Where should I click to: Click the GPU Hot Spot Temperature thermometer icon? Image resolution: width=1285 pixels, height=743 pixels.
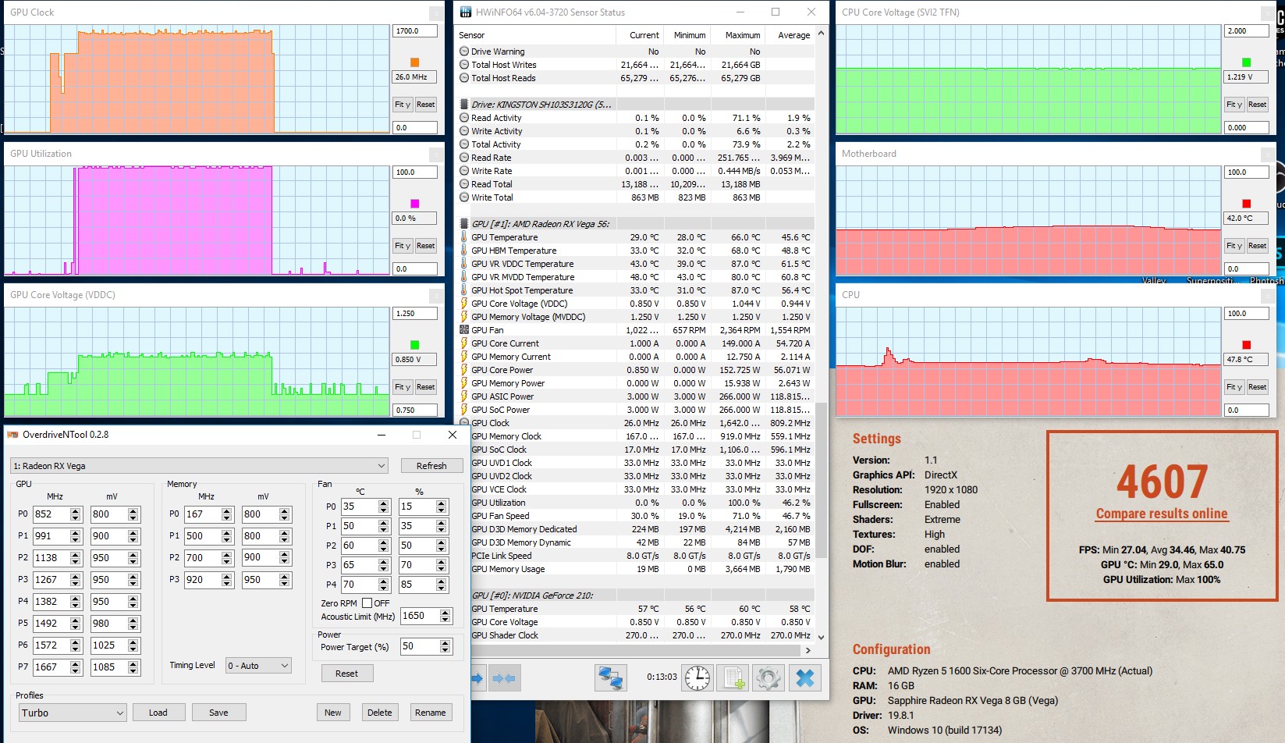point(464,290)
